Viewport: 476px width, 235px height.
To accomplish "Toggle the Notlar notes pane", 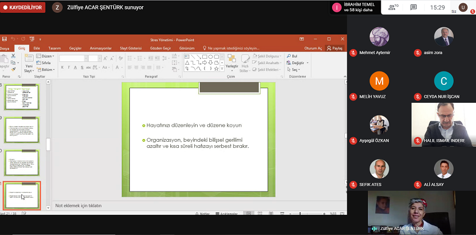I will point(202,214).
